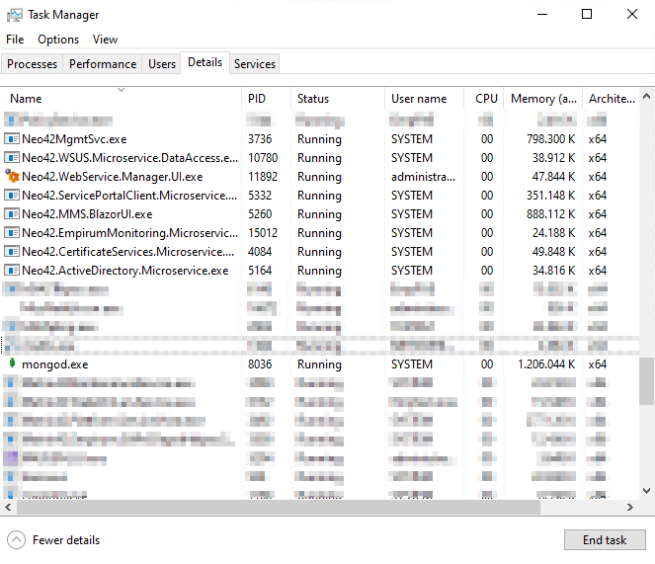Click memory value 798.300 K
Image resolution: width=655 pixels, height=564 pixels.
click(x=550, y=139)
